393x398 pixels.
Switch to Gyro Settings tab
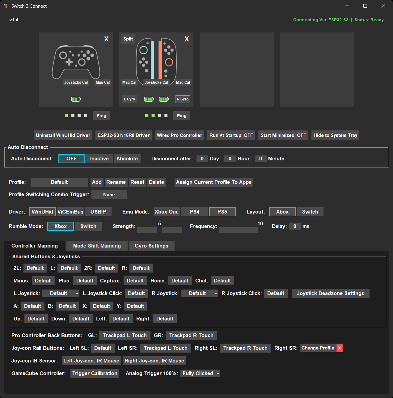pyautogui.click(x=152, y=246)
